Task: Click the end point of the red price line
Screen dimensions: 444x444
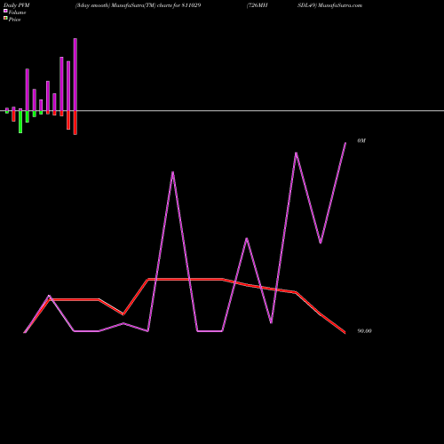Action: (x=345, y=332)
